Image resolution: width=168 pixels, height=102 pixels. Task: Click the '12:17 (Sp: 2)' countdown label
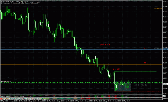140,85
